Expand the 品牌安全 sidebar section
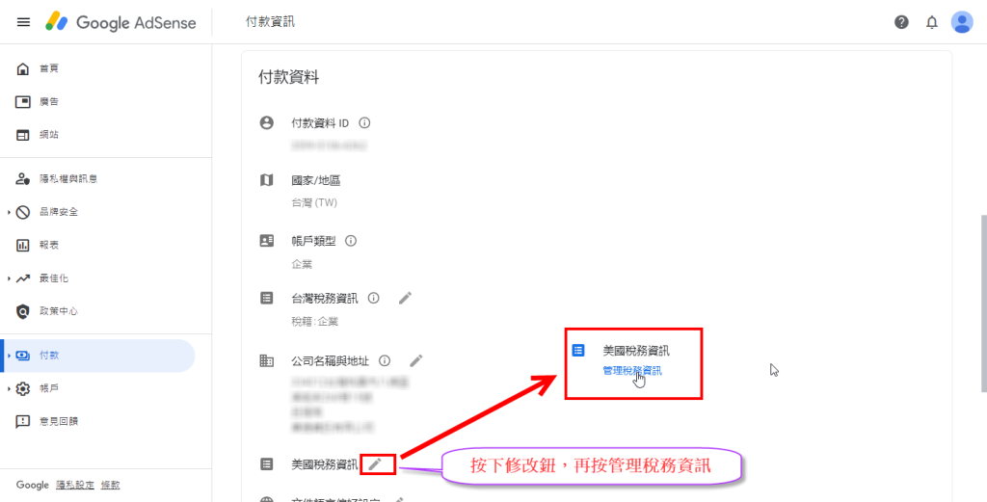 (x=9, y=213)
